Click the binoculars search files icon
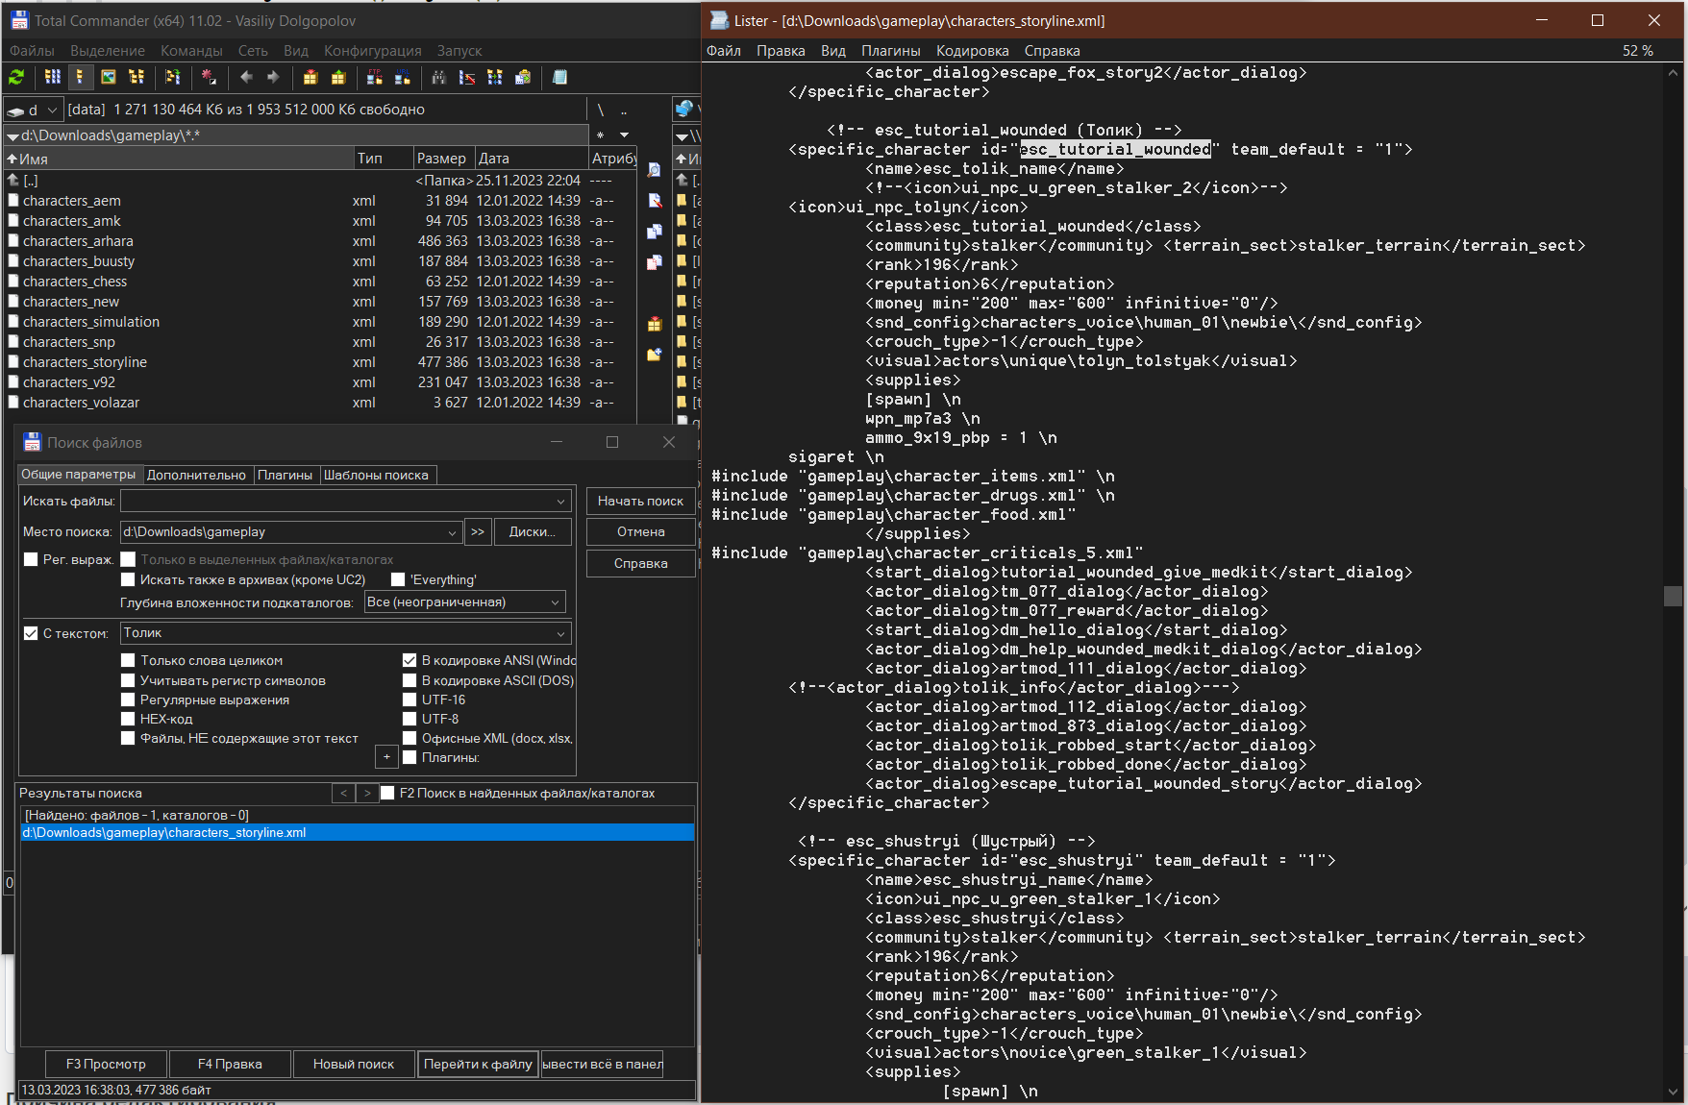Viewport: 1688px width, 1105px height. 439,77
